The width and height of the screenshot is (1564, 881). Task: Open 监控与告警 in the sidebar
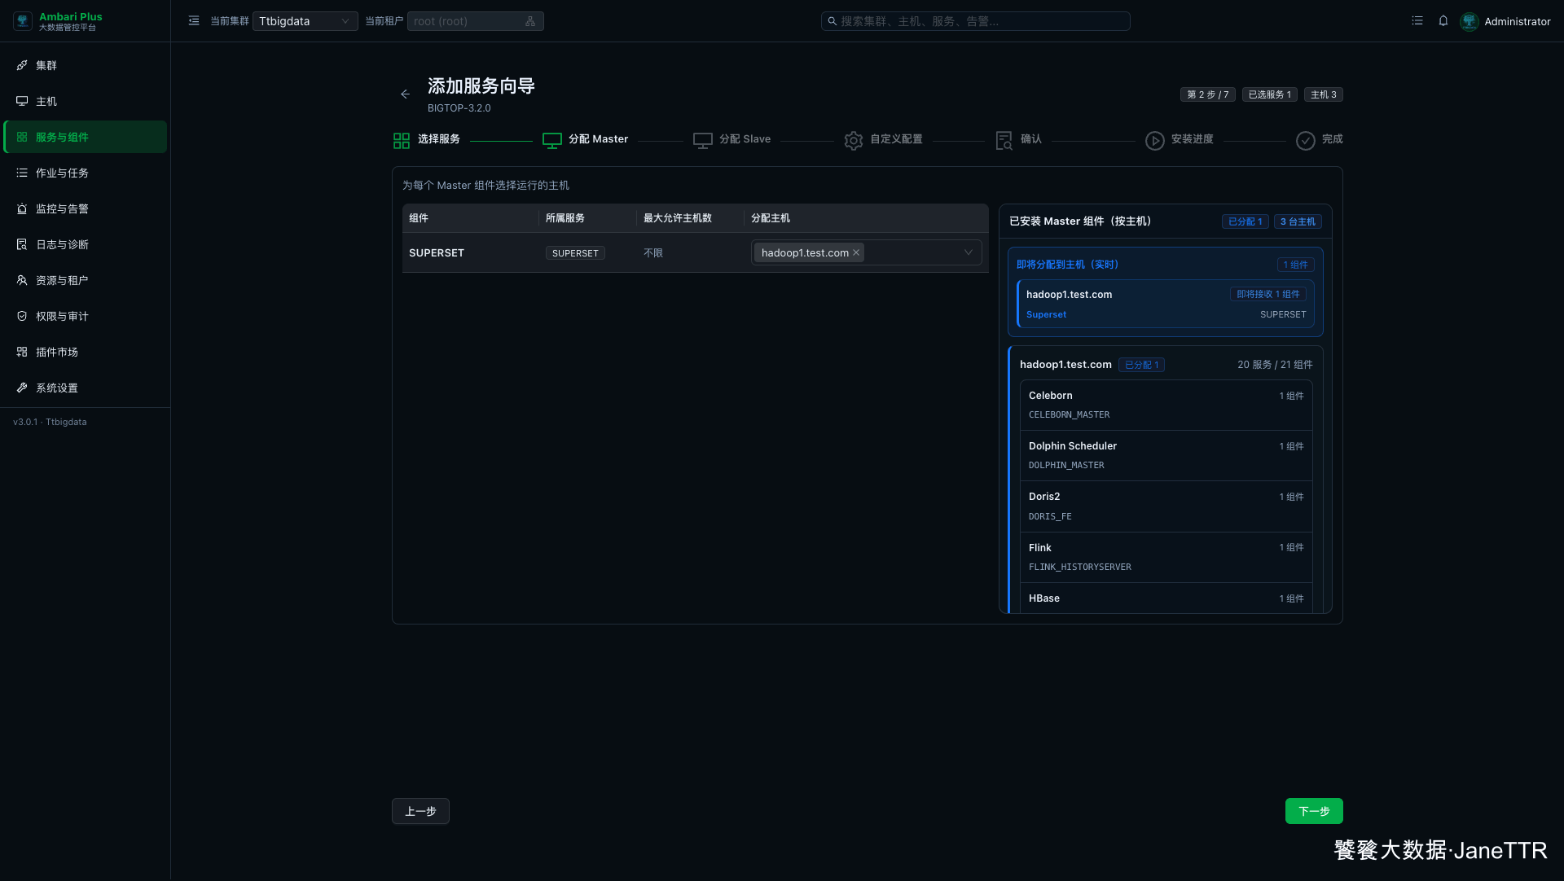pos(86,208)
